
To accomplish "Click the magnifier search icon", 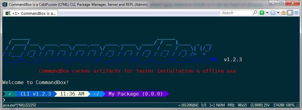I will pyautogui.click(x=255, y=13).
